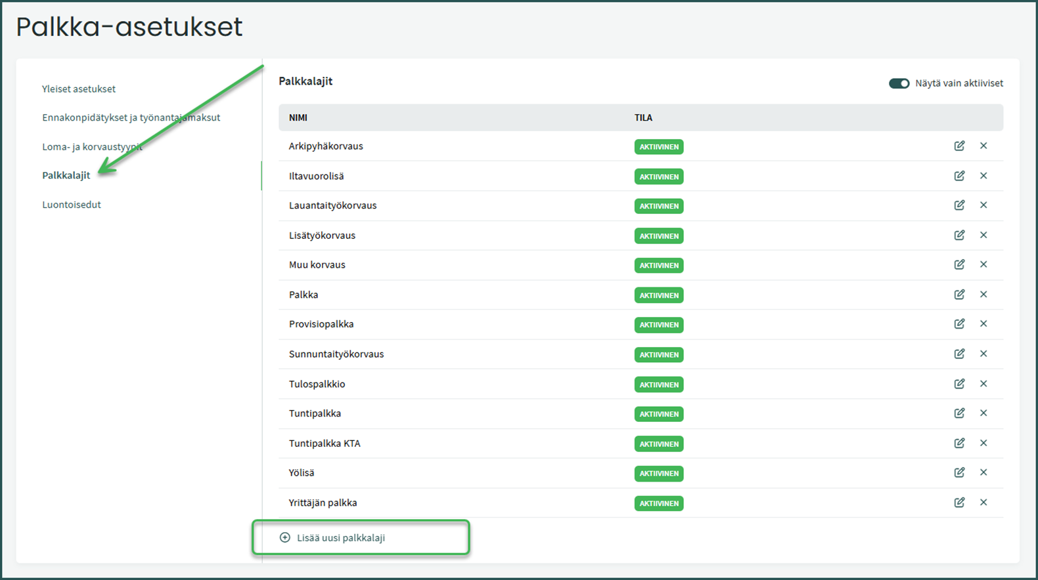Edit the Arkipyhäkorvaus wage type

959,146
